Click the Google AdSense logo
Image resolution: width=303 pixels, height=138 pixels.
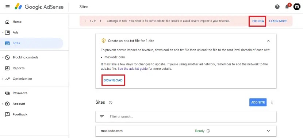click(x=39, y=7)
